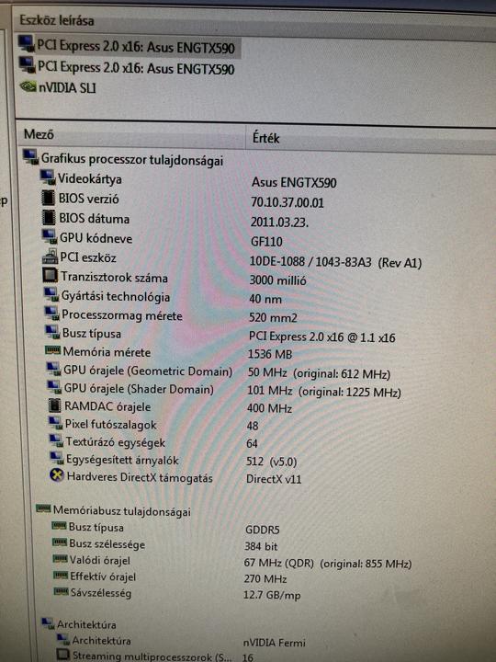496x662 pixels.
Task: Click Egységesített árnyalók icon
Action: [x=57, y=459]
